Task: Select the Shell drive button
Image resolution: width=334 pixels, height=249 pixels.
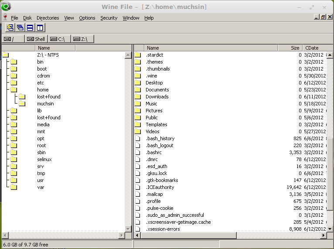Action: click(x=36, y=39)
